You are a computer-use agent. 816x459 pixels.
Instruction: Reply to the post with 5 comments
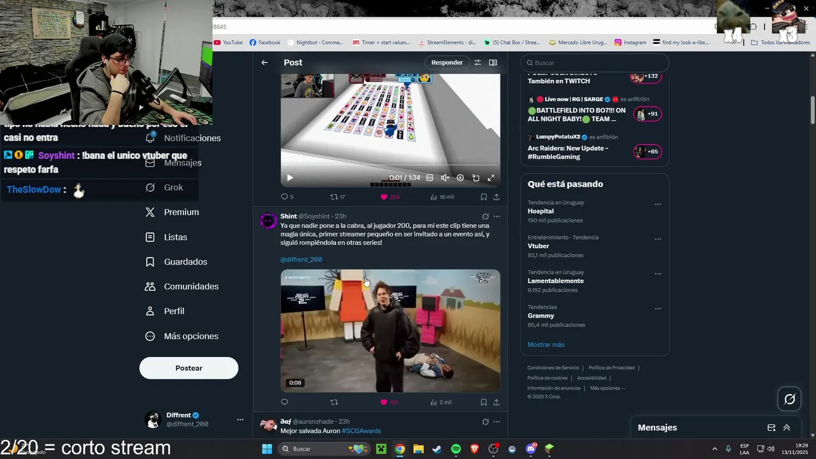(287, 197)
